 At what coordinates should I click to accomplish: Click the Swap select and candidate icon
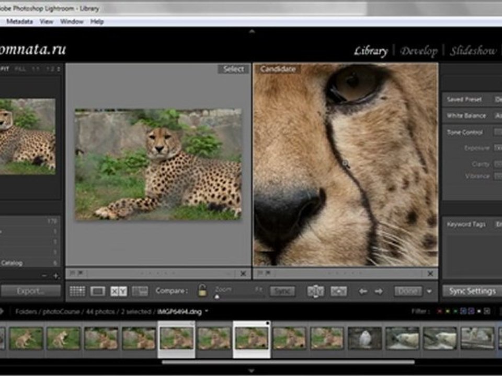[315, 291]
